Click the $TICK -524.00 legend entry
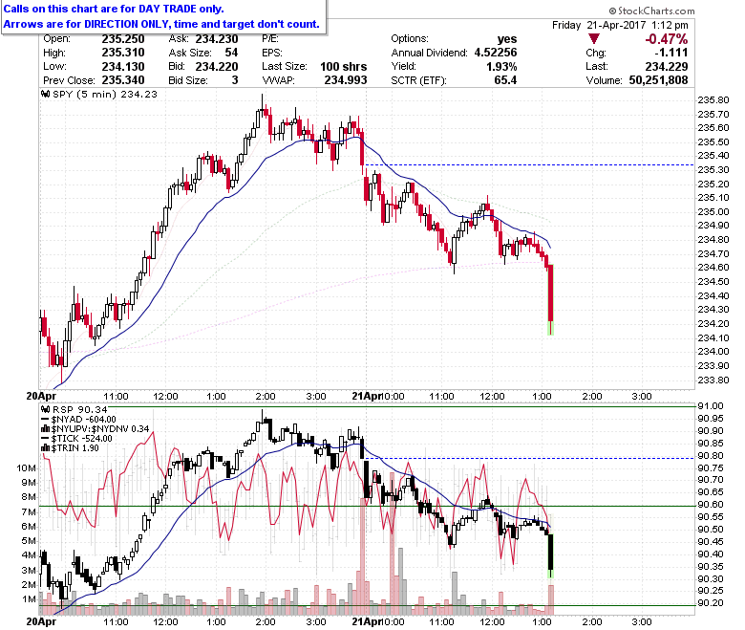This screenshot has width=745, height=630. click(81, 439)
